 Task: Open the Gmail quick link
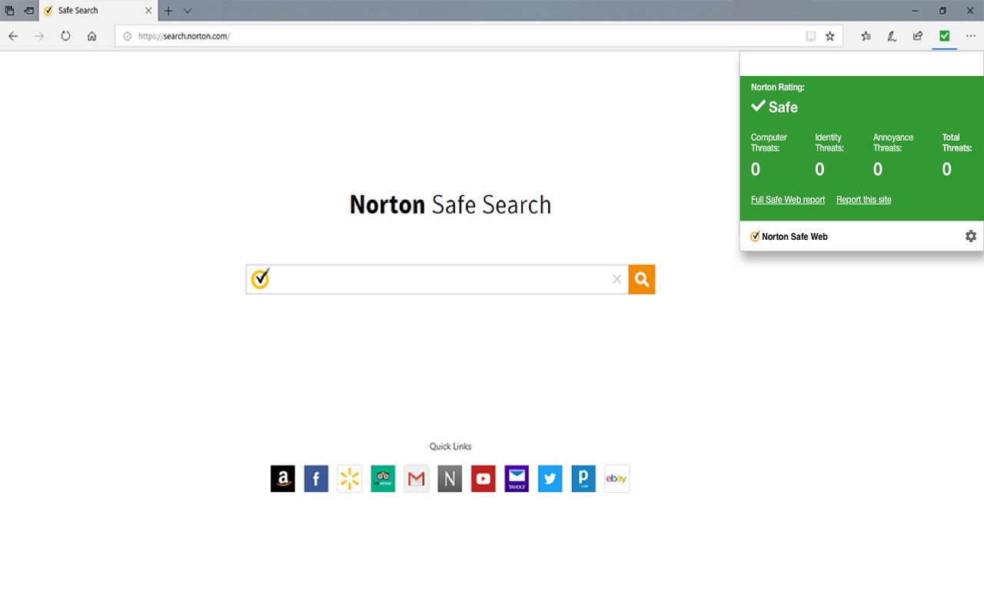coord(417,479)
